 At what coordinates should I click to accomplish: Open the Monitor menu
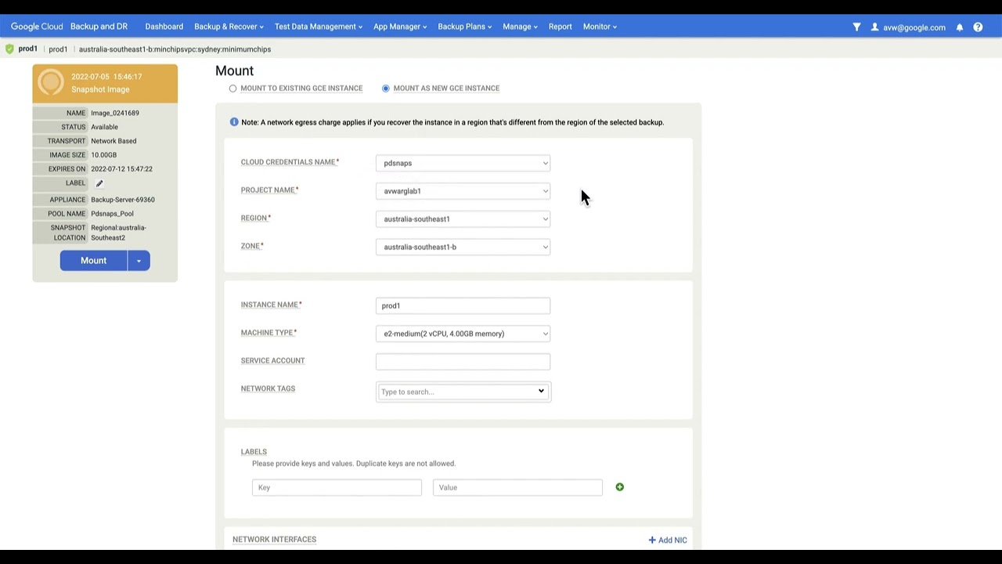coord(600,27)
